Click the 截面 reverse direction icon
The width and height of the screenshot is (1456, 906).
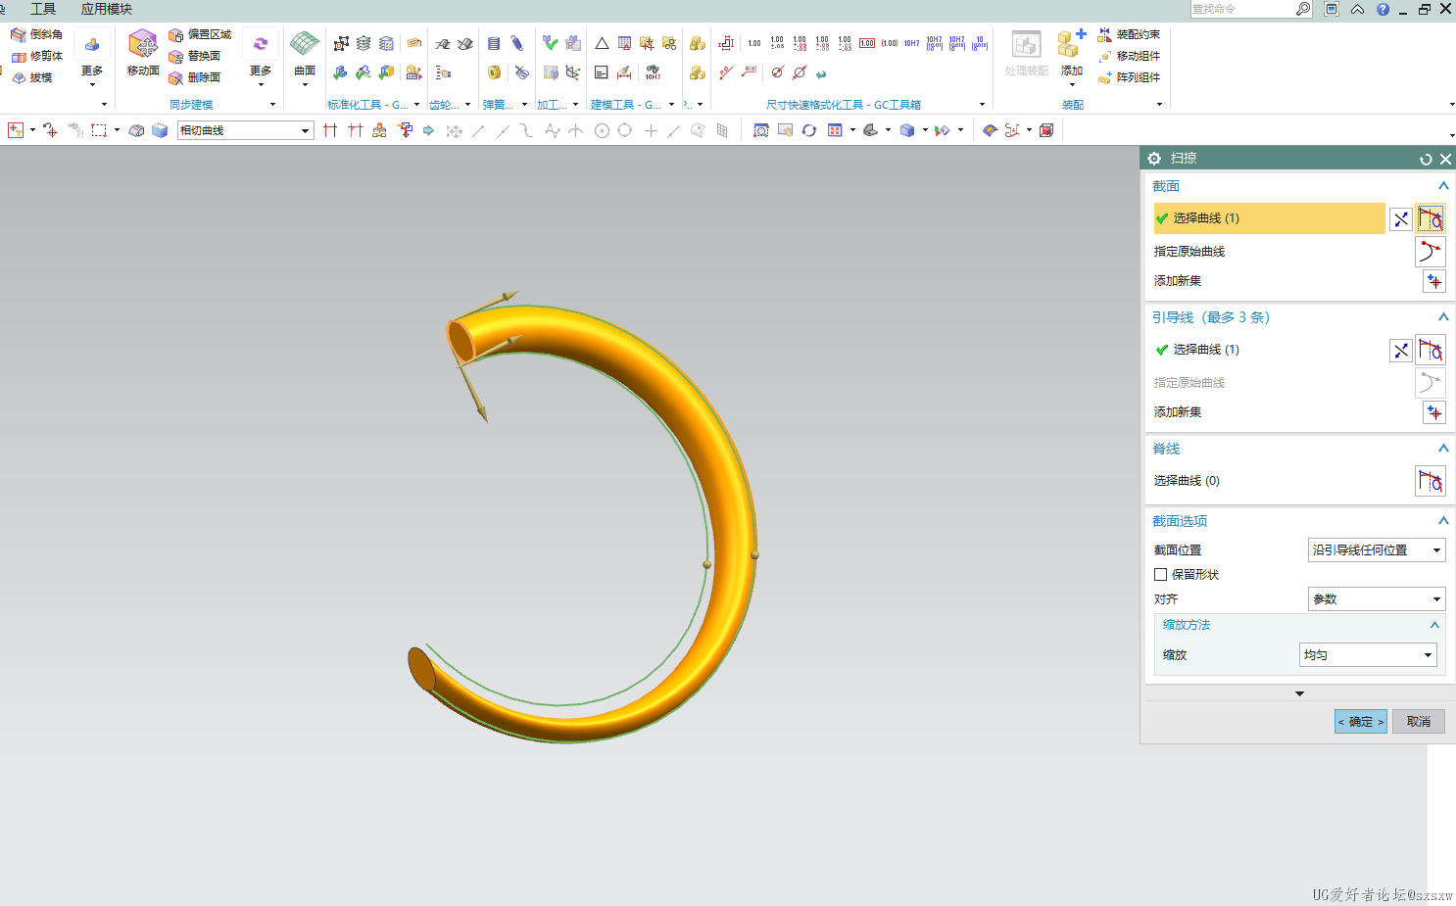tap(1401, 219)
